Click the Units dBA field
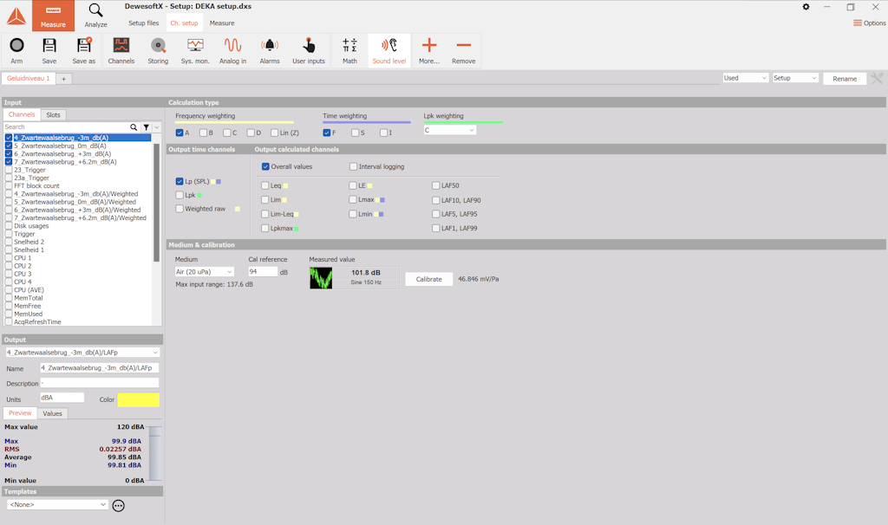The width and height of the screenshot is (888, 525). click(62, 398)
